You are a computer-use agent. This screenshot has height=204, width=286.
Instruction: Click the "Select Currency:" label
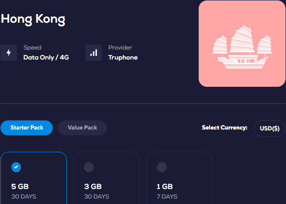click(225, 128)
